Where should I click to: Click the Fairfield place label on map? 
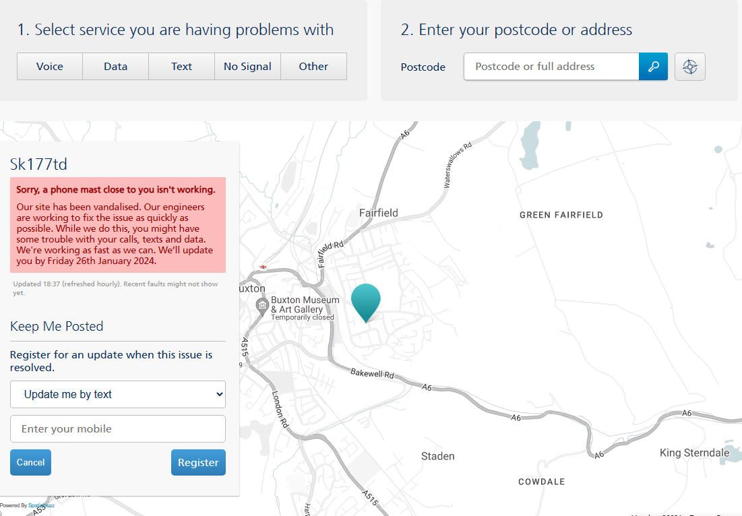378,213
